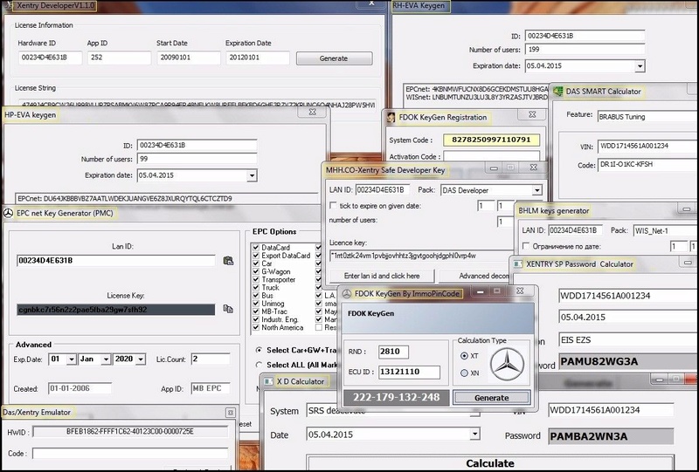Close the FDOK KeyGen Registration window
The image size is (699, 472).
[532, 114]
